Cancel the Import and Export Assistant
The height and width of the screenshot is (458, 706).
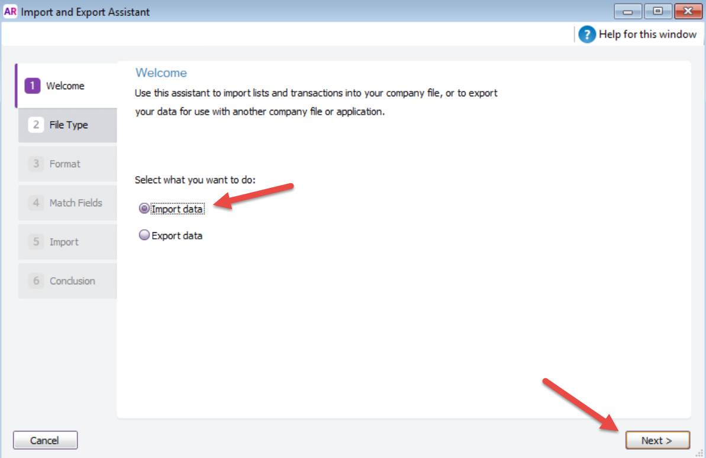(x=45, y=440)
